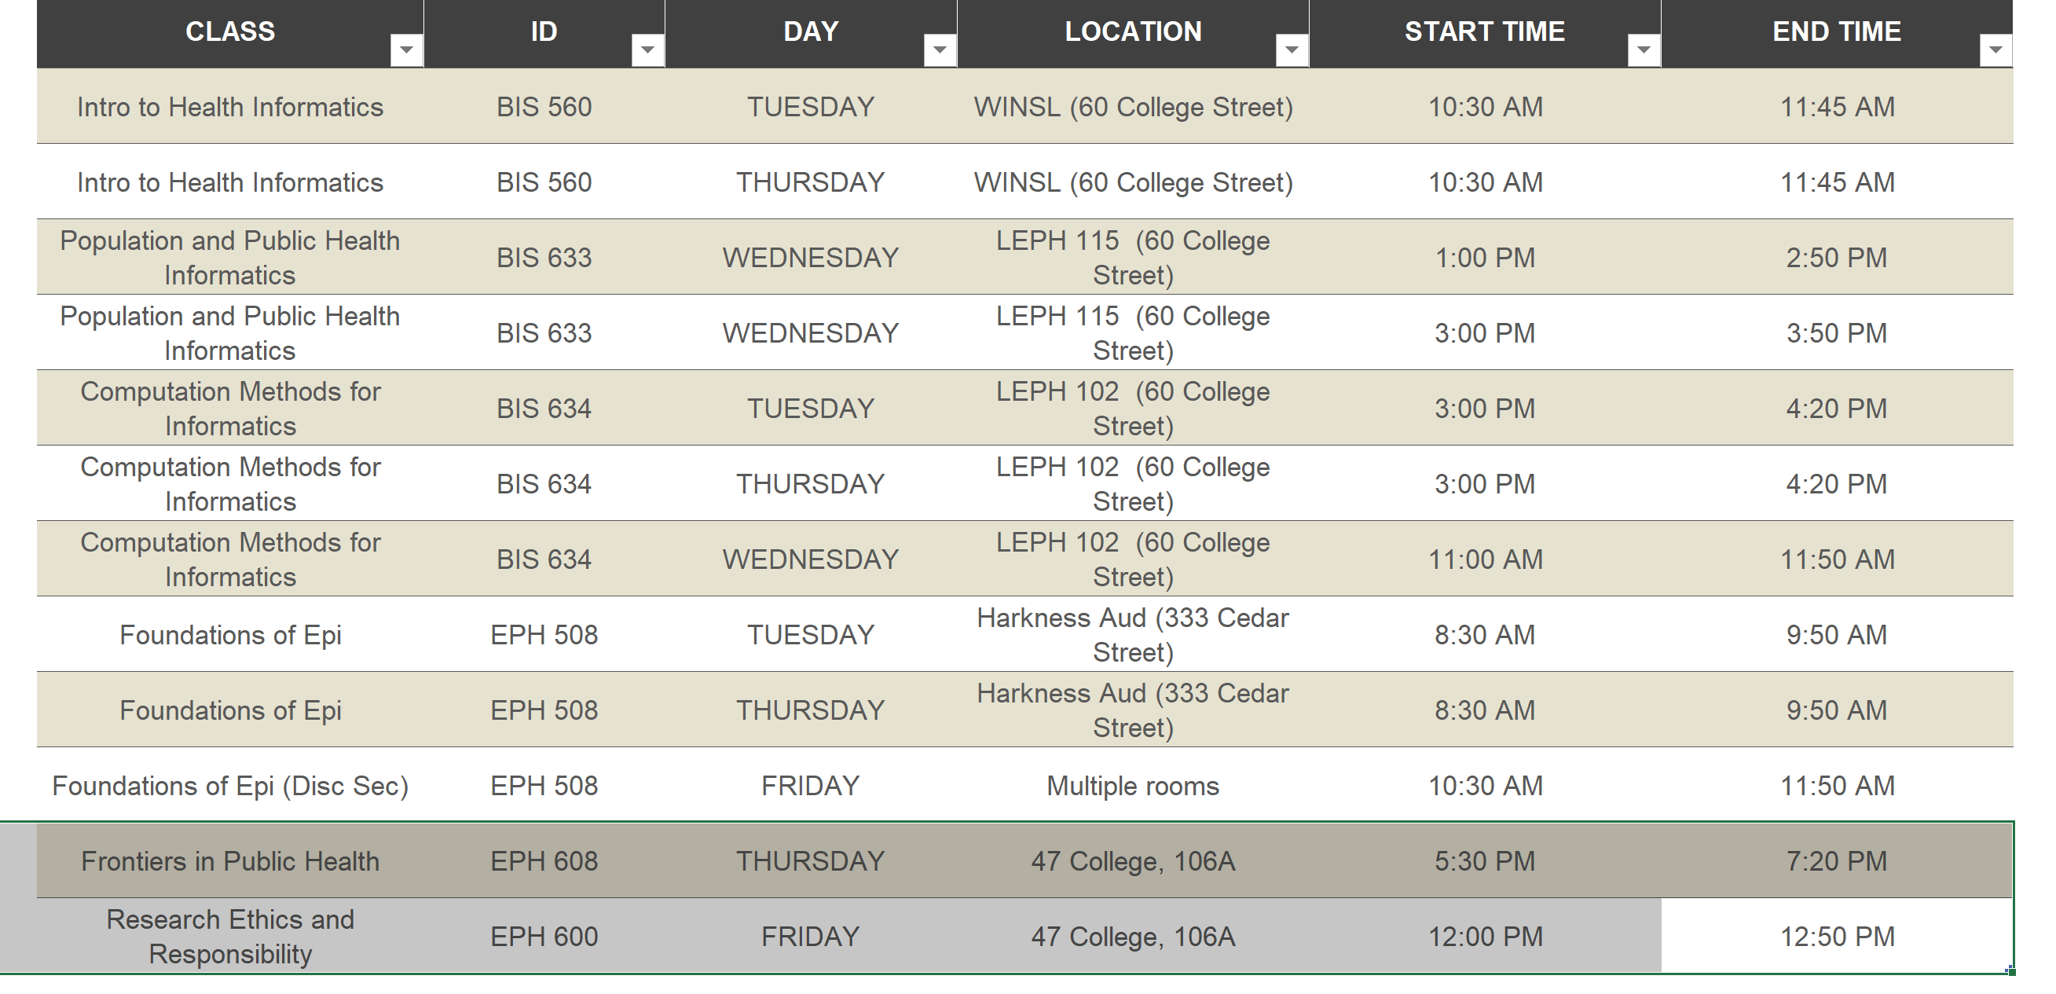Viewport: 2056px width, 994px height.
Task: Open the END TIME column filter dropdown
Action: [1996, 50]
